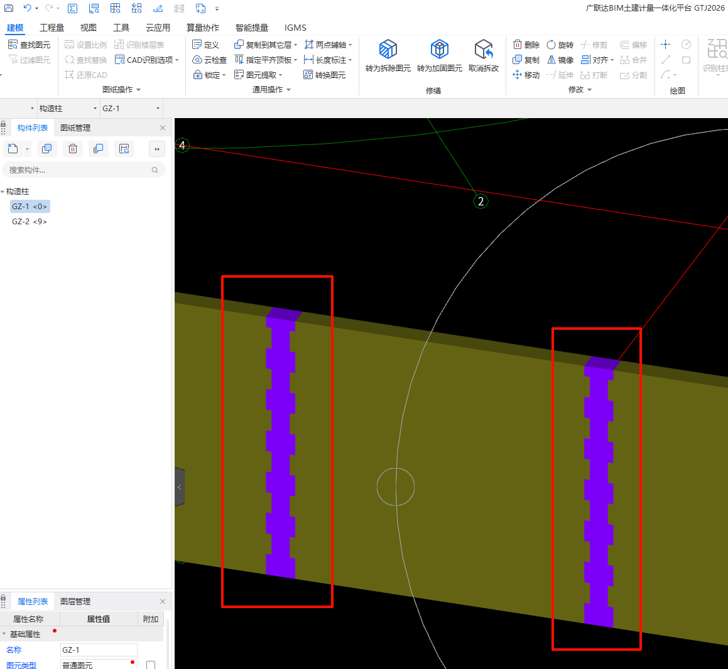Click 转为拆除图元 large icon
Image resolution: width=728 pixels, height=669 pixels.
tap(388, 56)
